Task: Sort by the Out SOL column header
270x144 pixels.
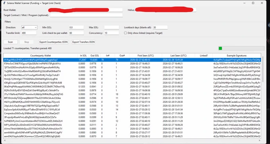Action: coord(95,56)
